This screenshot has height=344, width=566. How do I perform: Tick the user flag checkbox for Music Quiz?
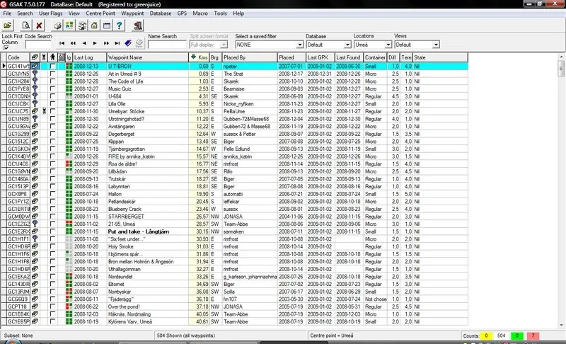(53, 88)
